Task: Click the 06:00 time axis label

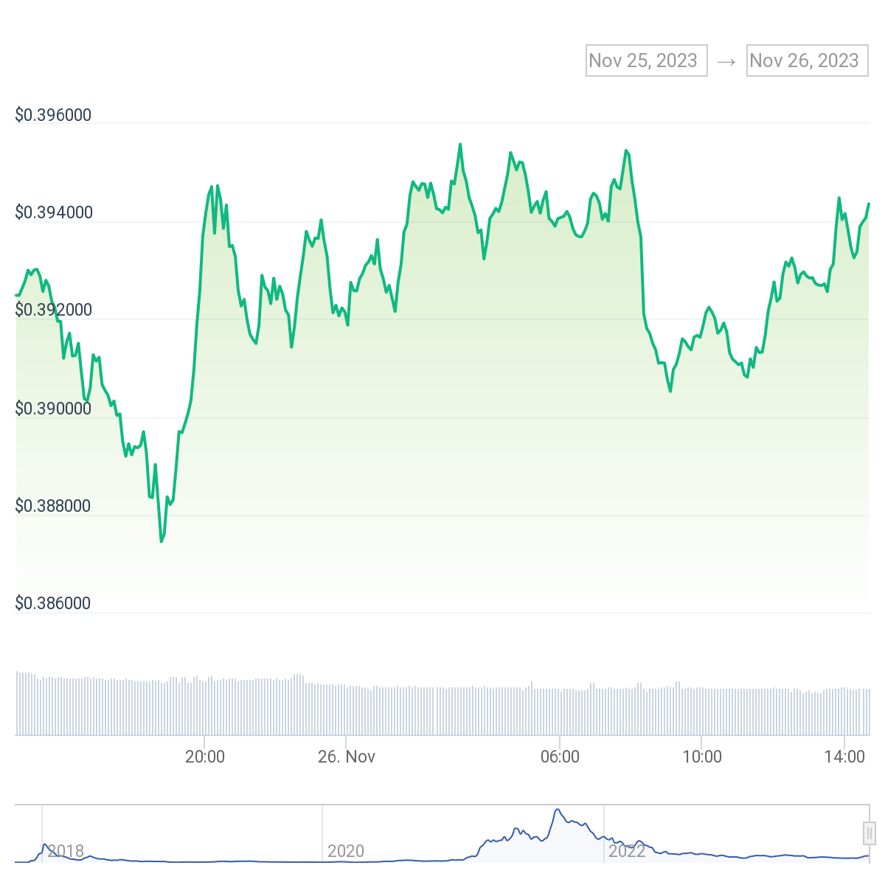Action: tap(560, 757)
